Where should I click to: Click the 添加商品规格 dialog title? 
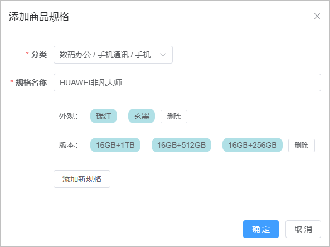click(x=39, y=17)
